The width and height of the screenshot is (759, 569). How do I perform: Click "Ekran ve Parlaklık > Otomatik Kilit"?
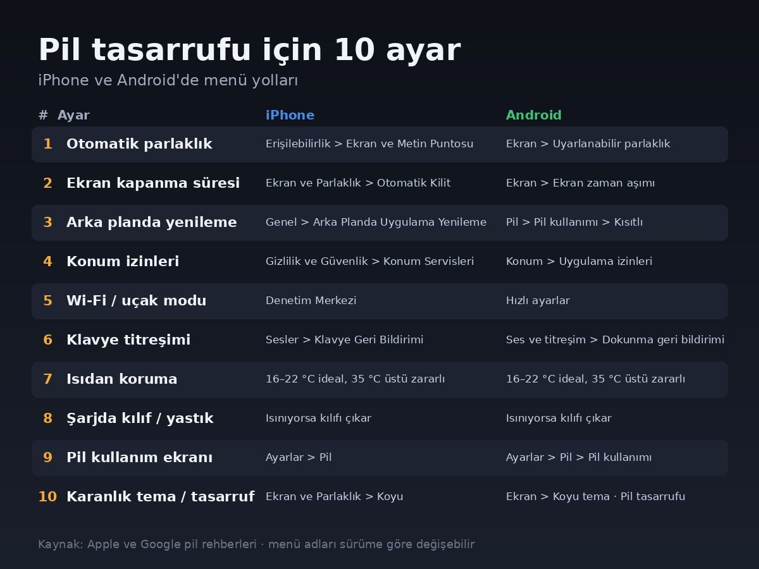click(358, 183)
